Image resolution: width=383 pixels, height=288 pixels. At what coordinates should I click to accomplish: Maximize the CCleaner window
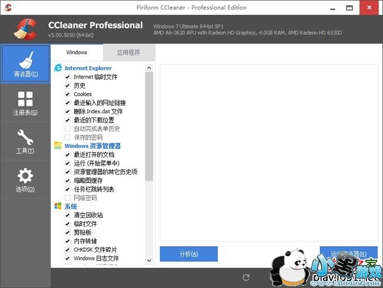click(x=349, y=8)
